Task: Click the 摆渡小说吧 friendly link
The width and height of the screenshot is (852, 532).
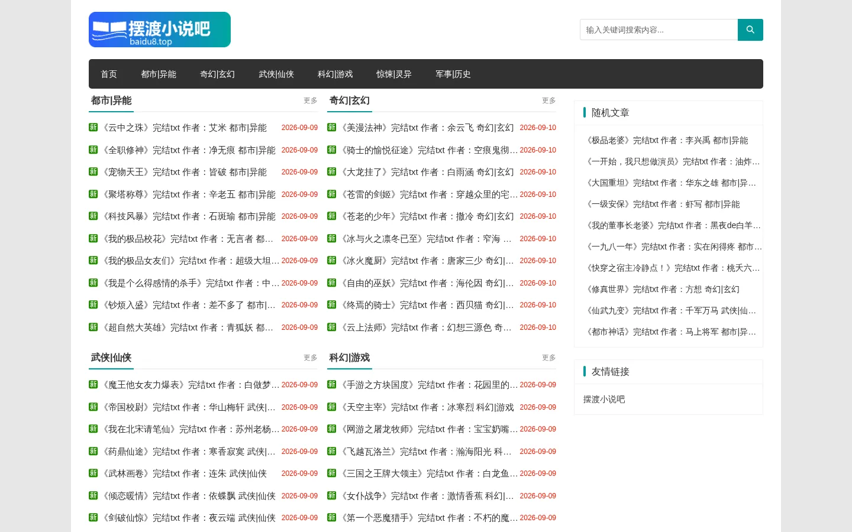Action: coord(604,400)
